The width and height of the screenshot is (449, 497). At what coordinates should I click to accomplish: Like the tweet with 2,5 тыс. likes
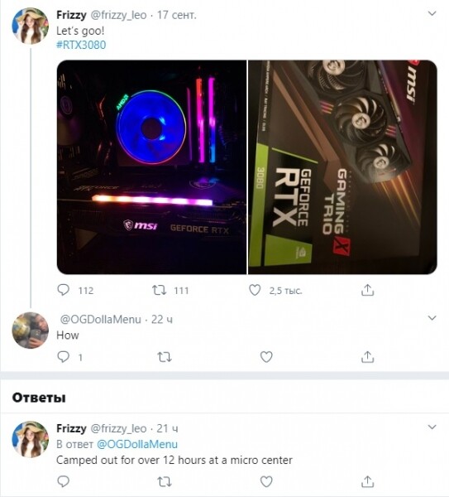tap(255, 290)
